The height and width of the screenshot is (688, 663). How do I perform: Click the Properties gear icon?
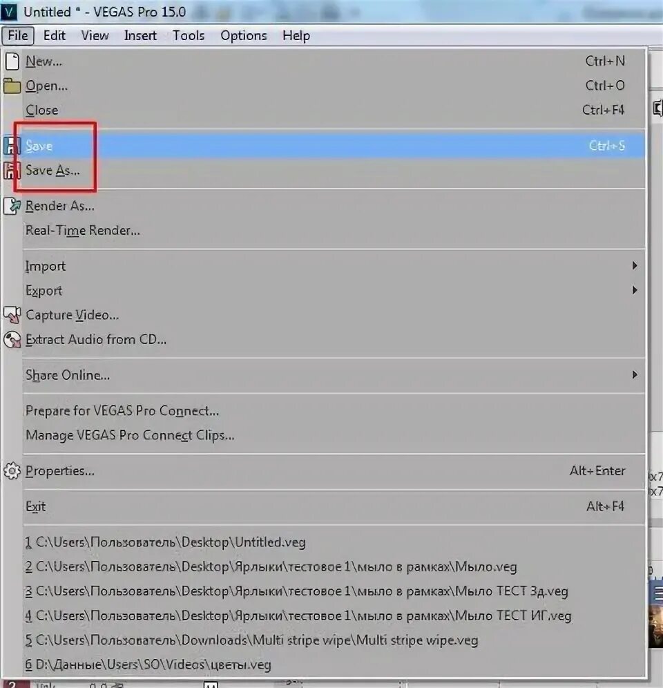[x=12, y=471]
